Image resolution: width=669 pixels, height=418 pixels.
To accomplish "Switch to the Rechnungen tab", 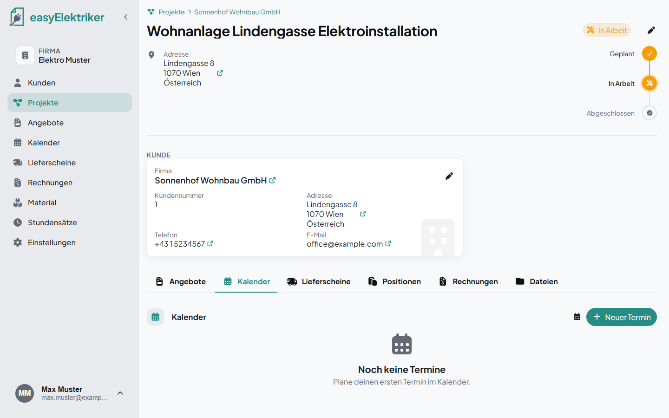I will click(468, 281).
